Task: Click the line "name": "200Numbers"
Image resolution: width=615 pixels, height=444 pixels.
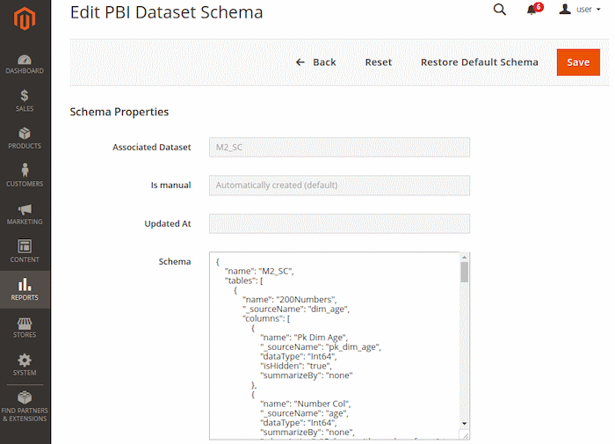Action: tap(289, 300)
